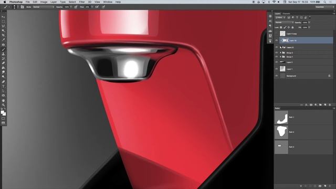Expand the Group 1 folder
This screenshot has height=189, width=336.
point(280,57)
